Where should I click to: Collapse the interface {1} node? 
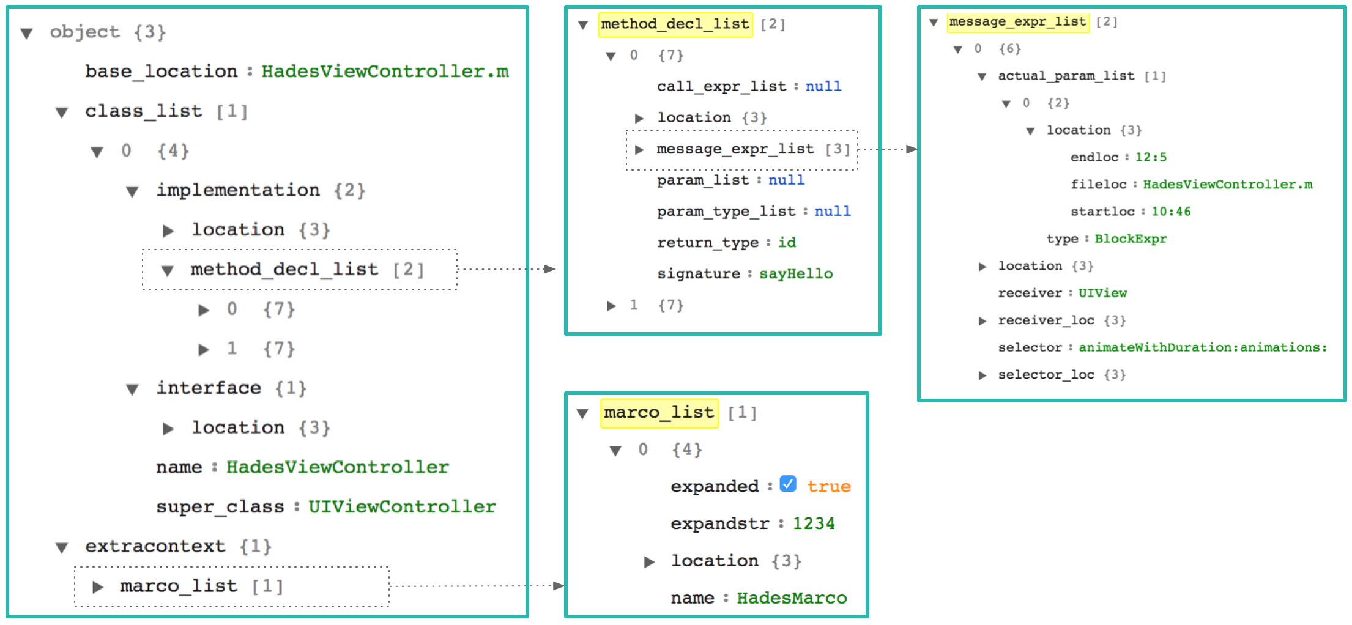coord(132,389)
